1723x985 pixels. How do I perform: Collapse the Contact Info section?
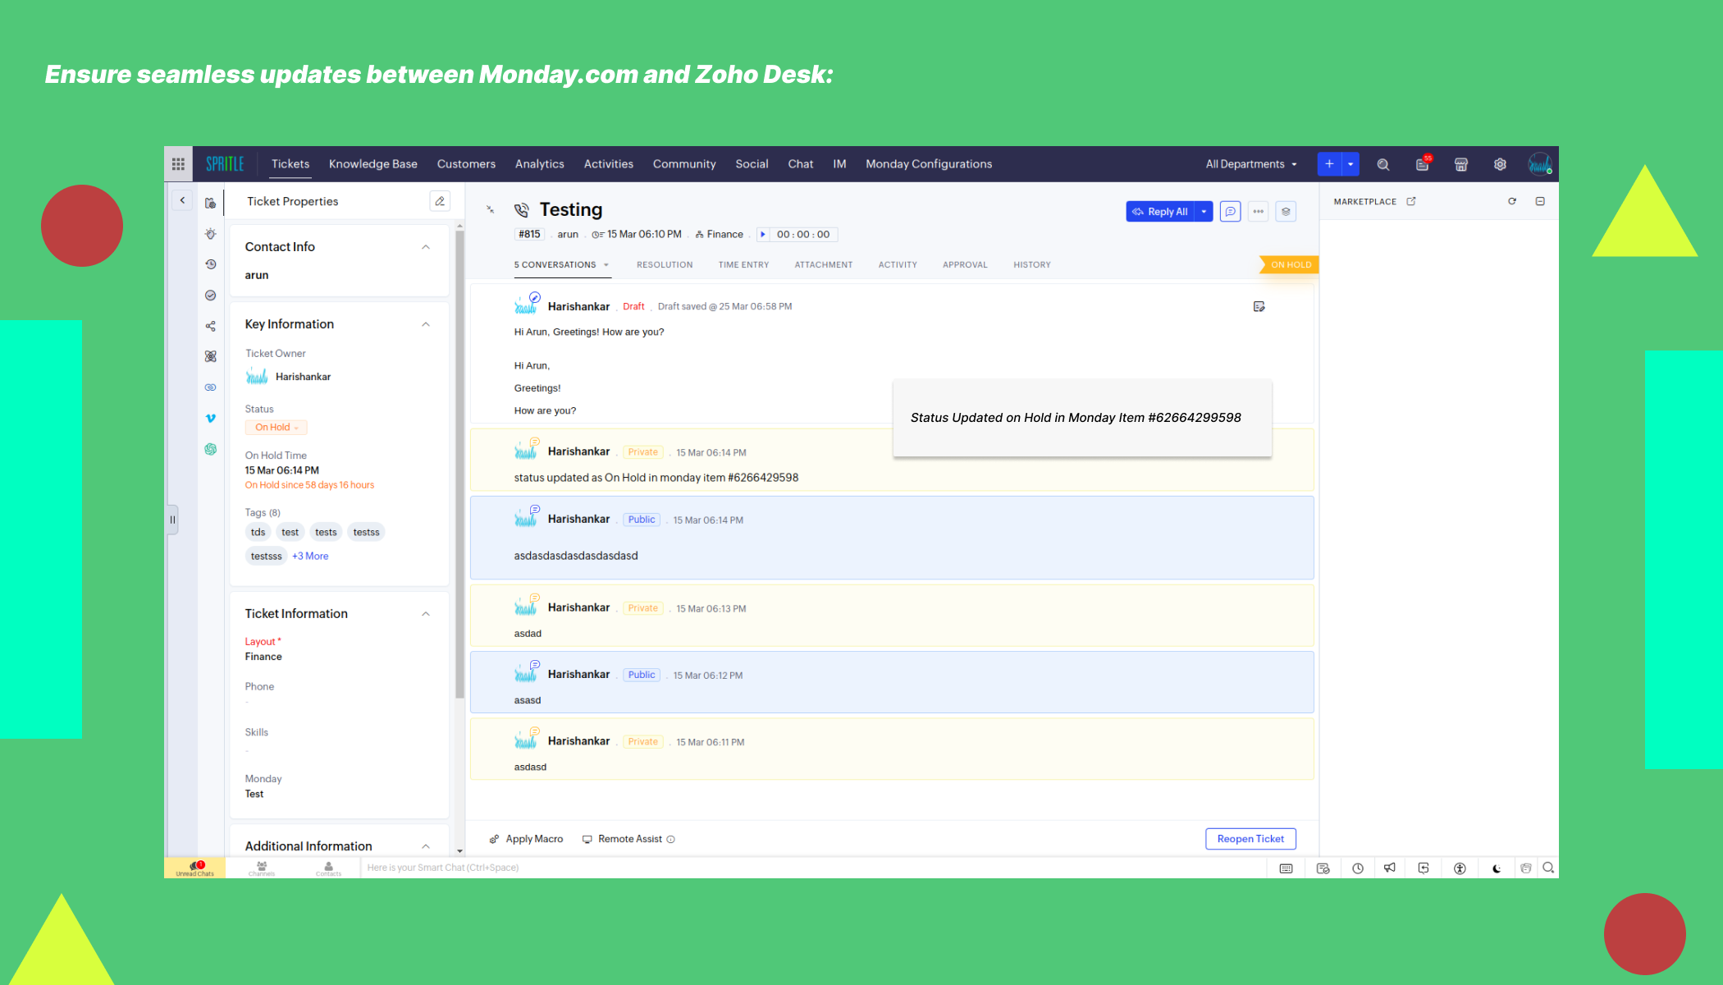click(426, 247)
